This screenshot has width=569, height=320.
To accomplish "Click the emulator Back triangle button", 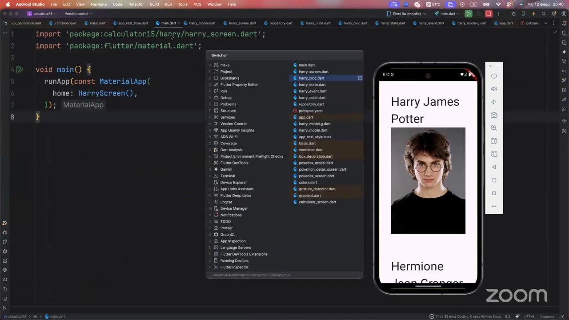I will [x=494, y=167].
